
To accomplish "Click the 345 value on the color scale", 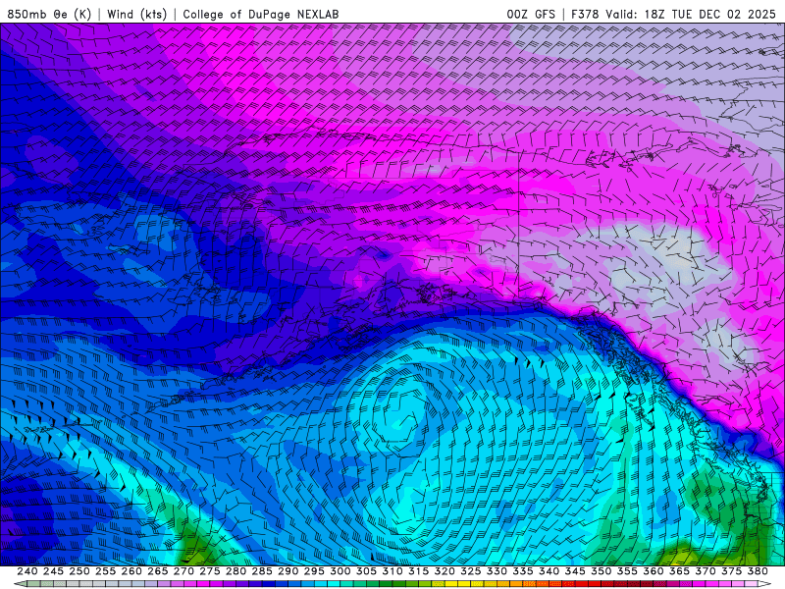I will [x=575, y=571].
